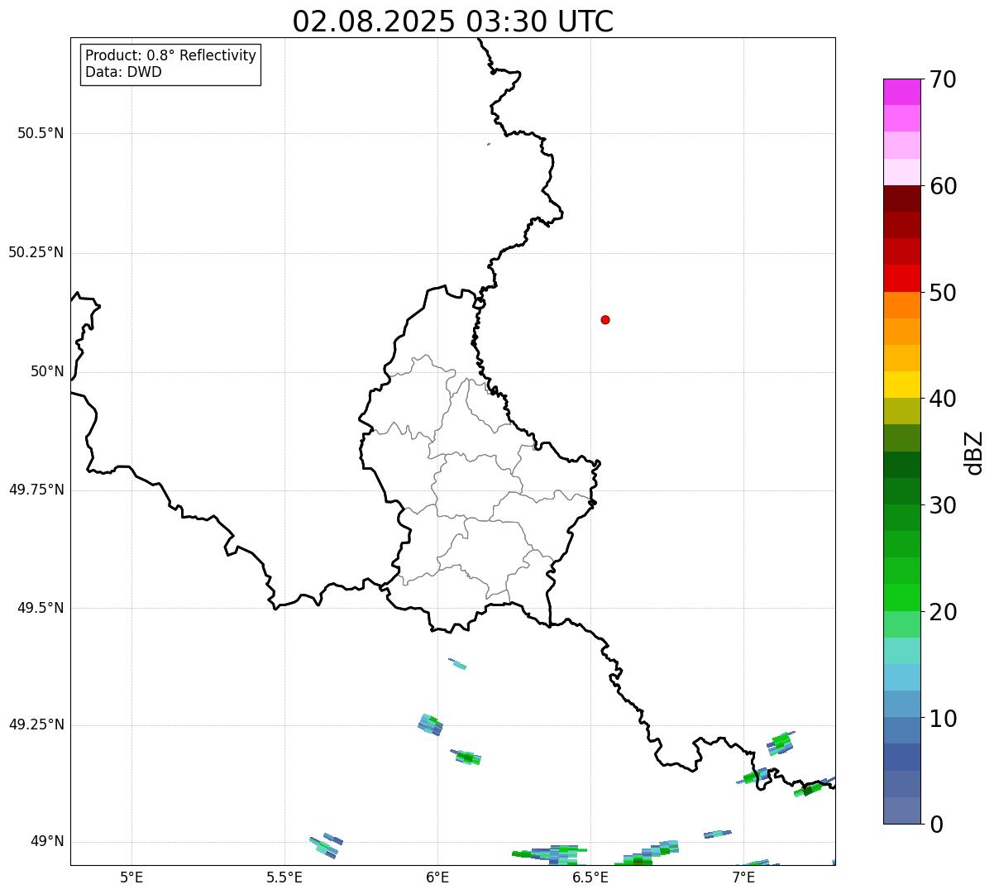
Task: Click the 5°E longitude label
Action: click(x=131, y=877)
